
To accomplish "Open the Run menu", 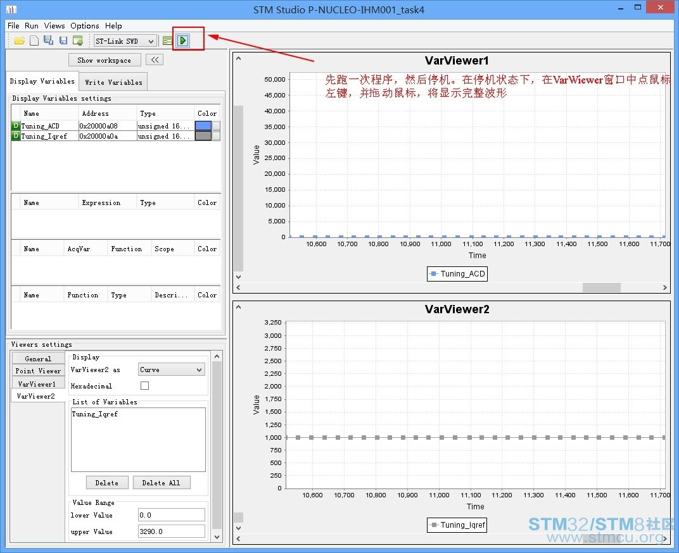I will (32, 25).
